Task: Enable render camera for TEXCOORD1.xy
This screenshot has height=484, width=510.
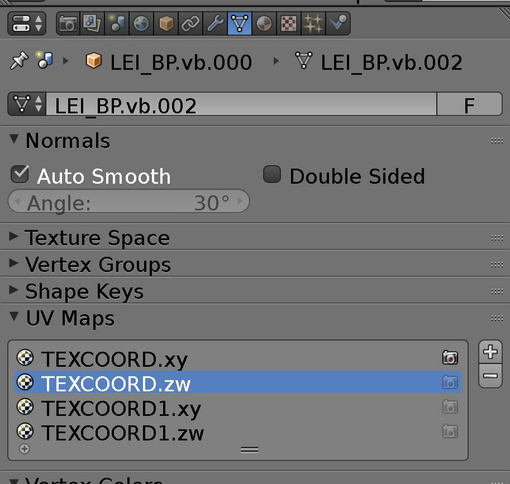Action: coord(450,407)
